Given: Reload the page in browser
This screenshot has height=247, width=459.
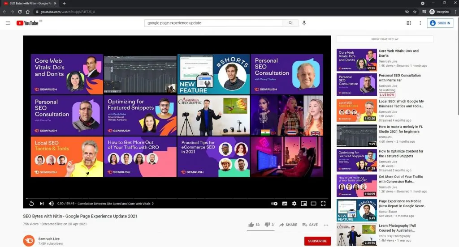Looking at the screenshot, I should tap(20, 12).
